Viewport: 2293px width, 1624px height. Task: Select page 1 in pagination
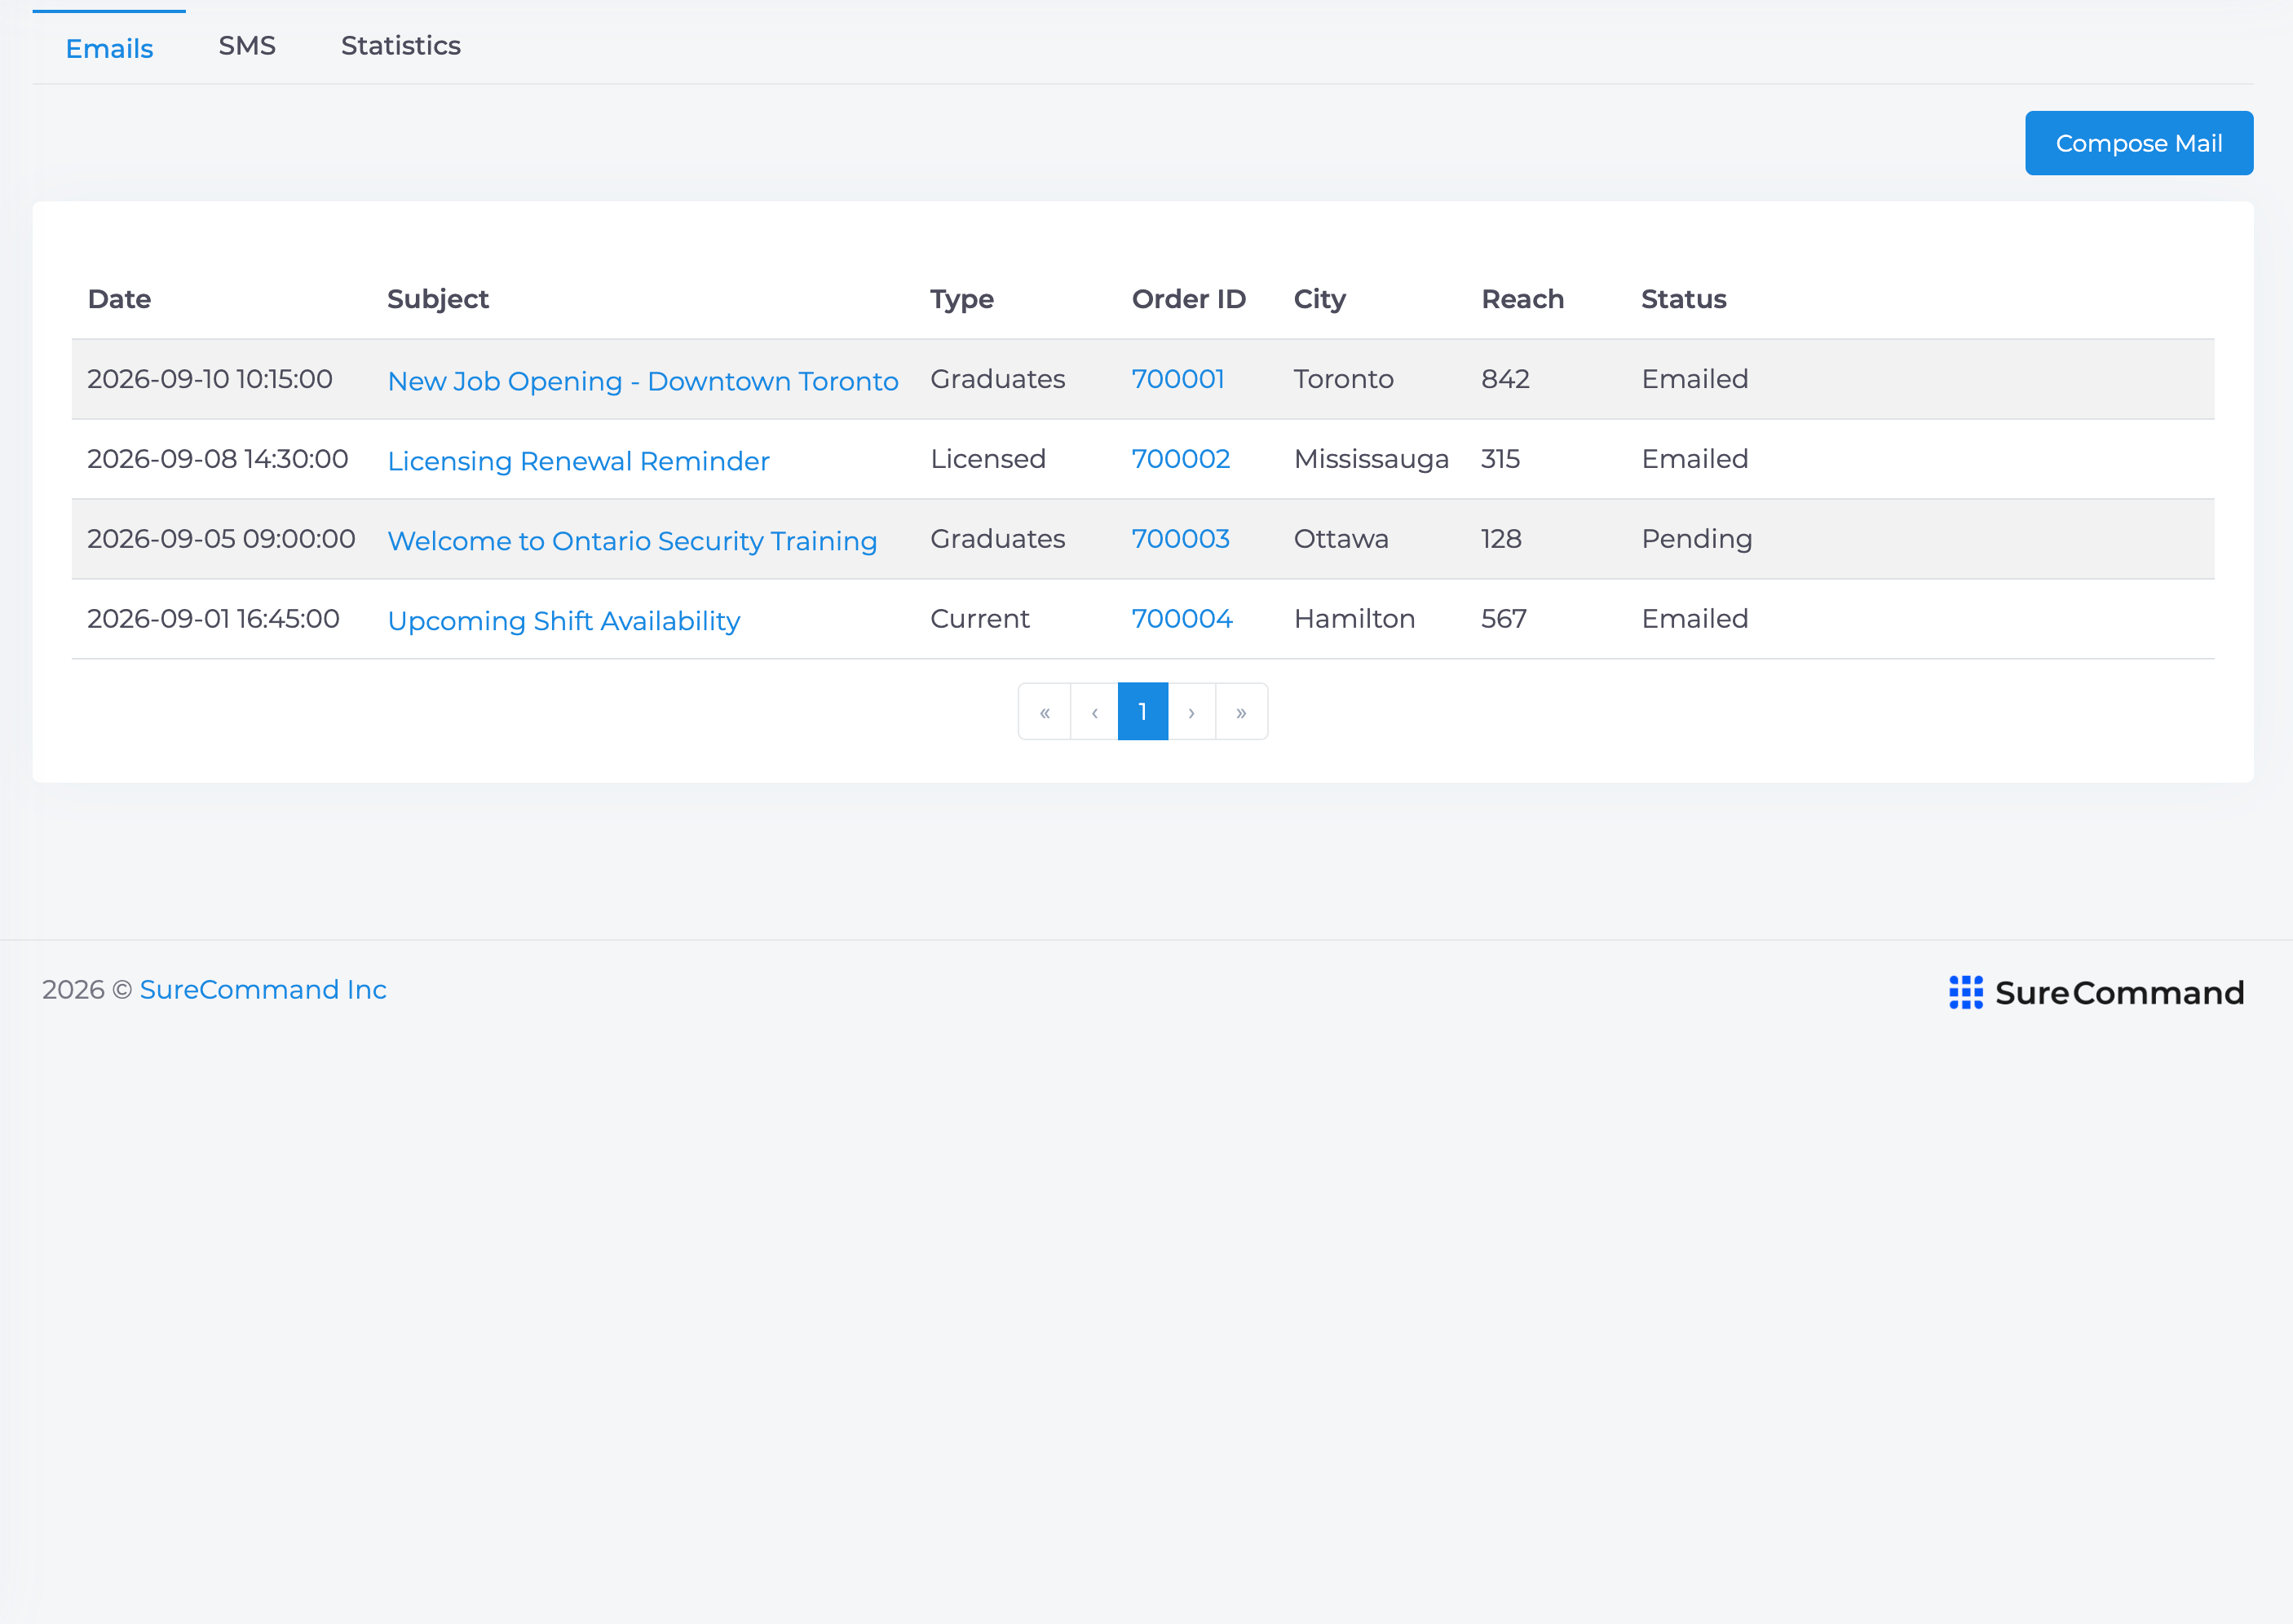[1142, 712]
